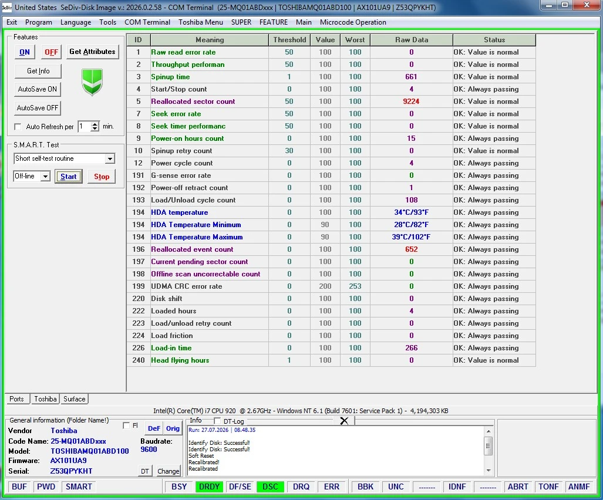
Task: Click the Info log scrollbar
Action: tap(489, 451)
